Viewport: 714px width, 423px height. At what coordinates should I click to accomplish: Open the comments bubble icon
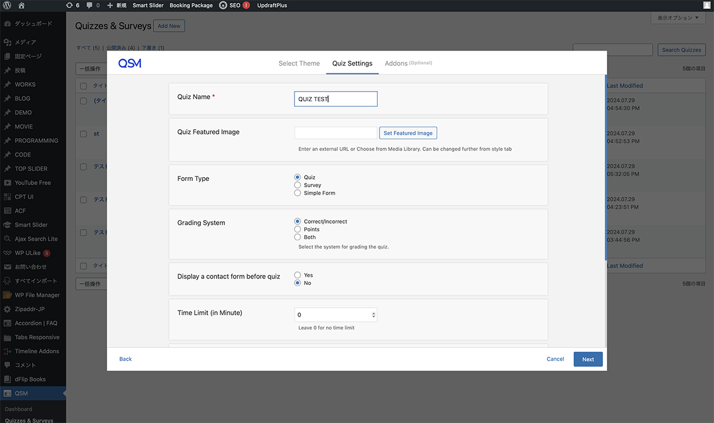point(90,5)
